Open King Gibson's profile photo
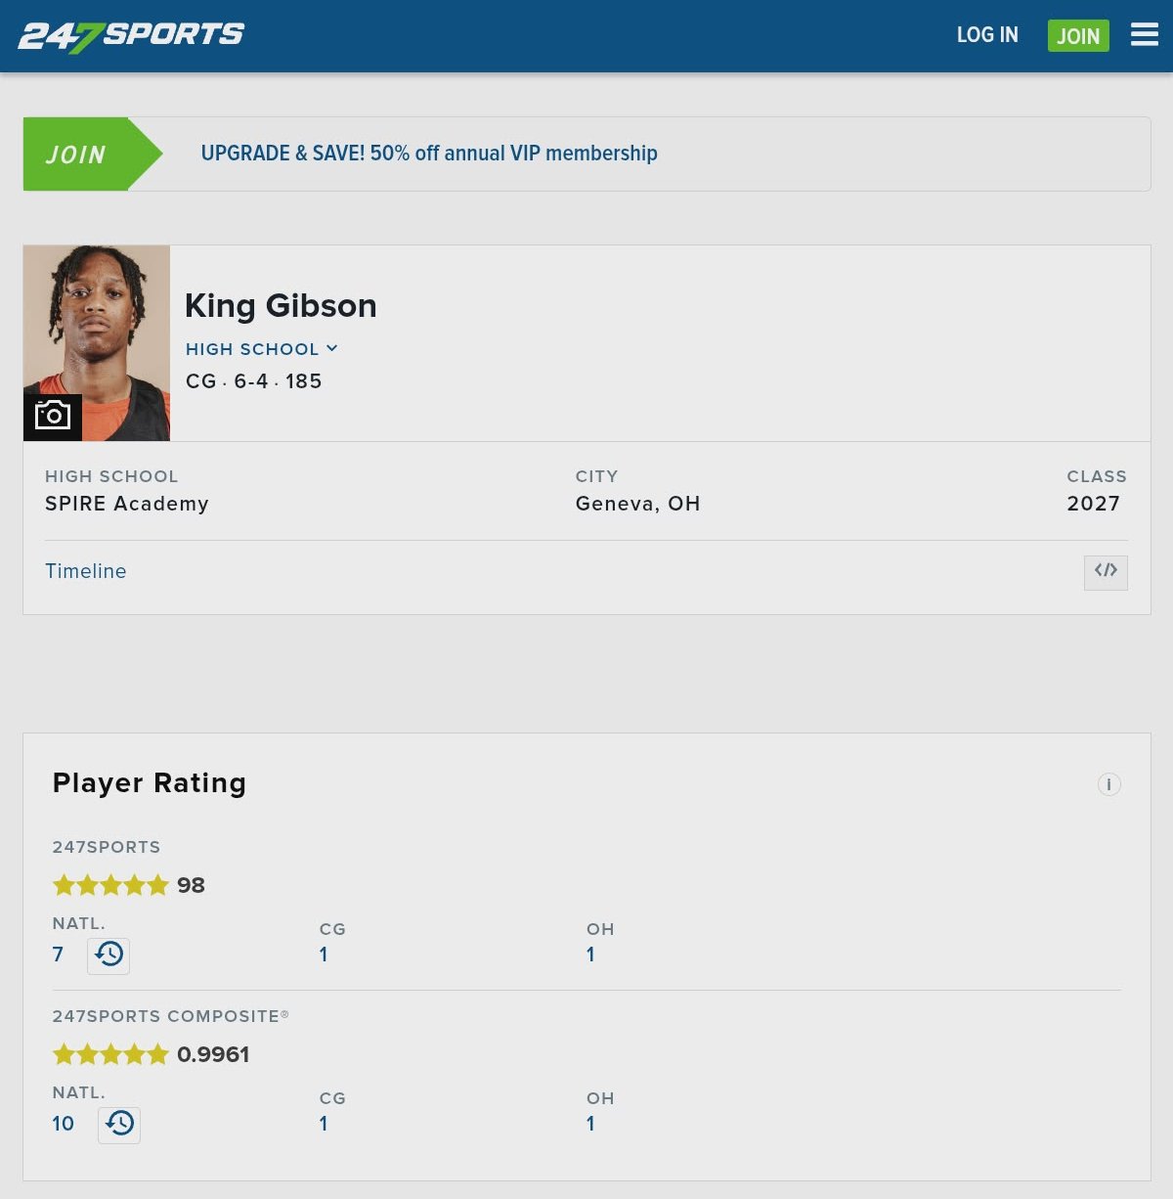The width and height of the screenshot is (1173, 1199). pyautogui.click(x=97, y=323)
